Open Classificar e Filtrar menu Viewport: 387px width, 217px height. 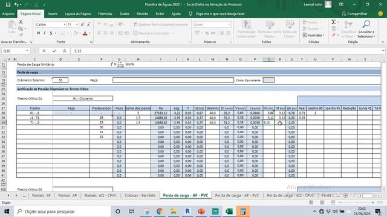tap(348, 29)
